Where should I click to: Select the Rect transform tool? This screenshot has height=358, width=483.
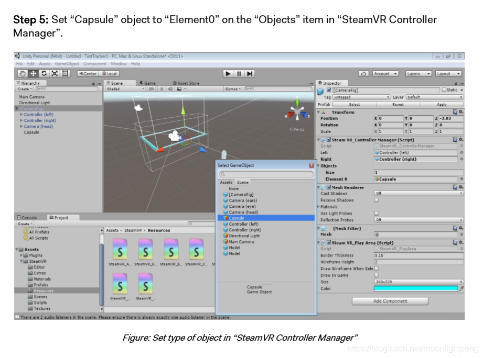pos(65,74)
